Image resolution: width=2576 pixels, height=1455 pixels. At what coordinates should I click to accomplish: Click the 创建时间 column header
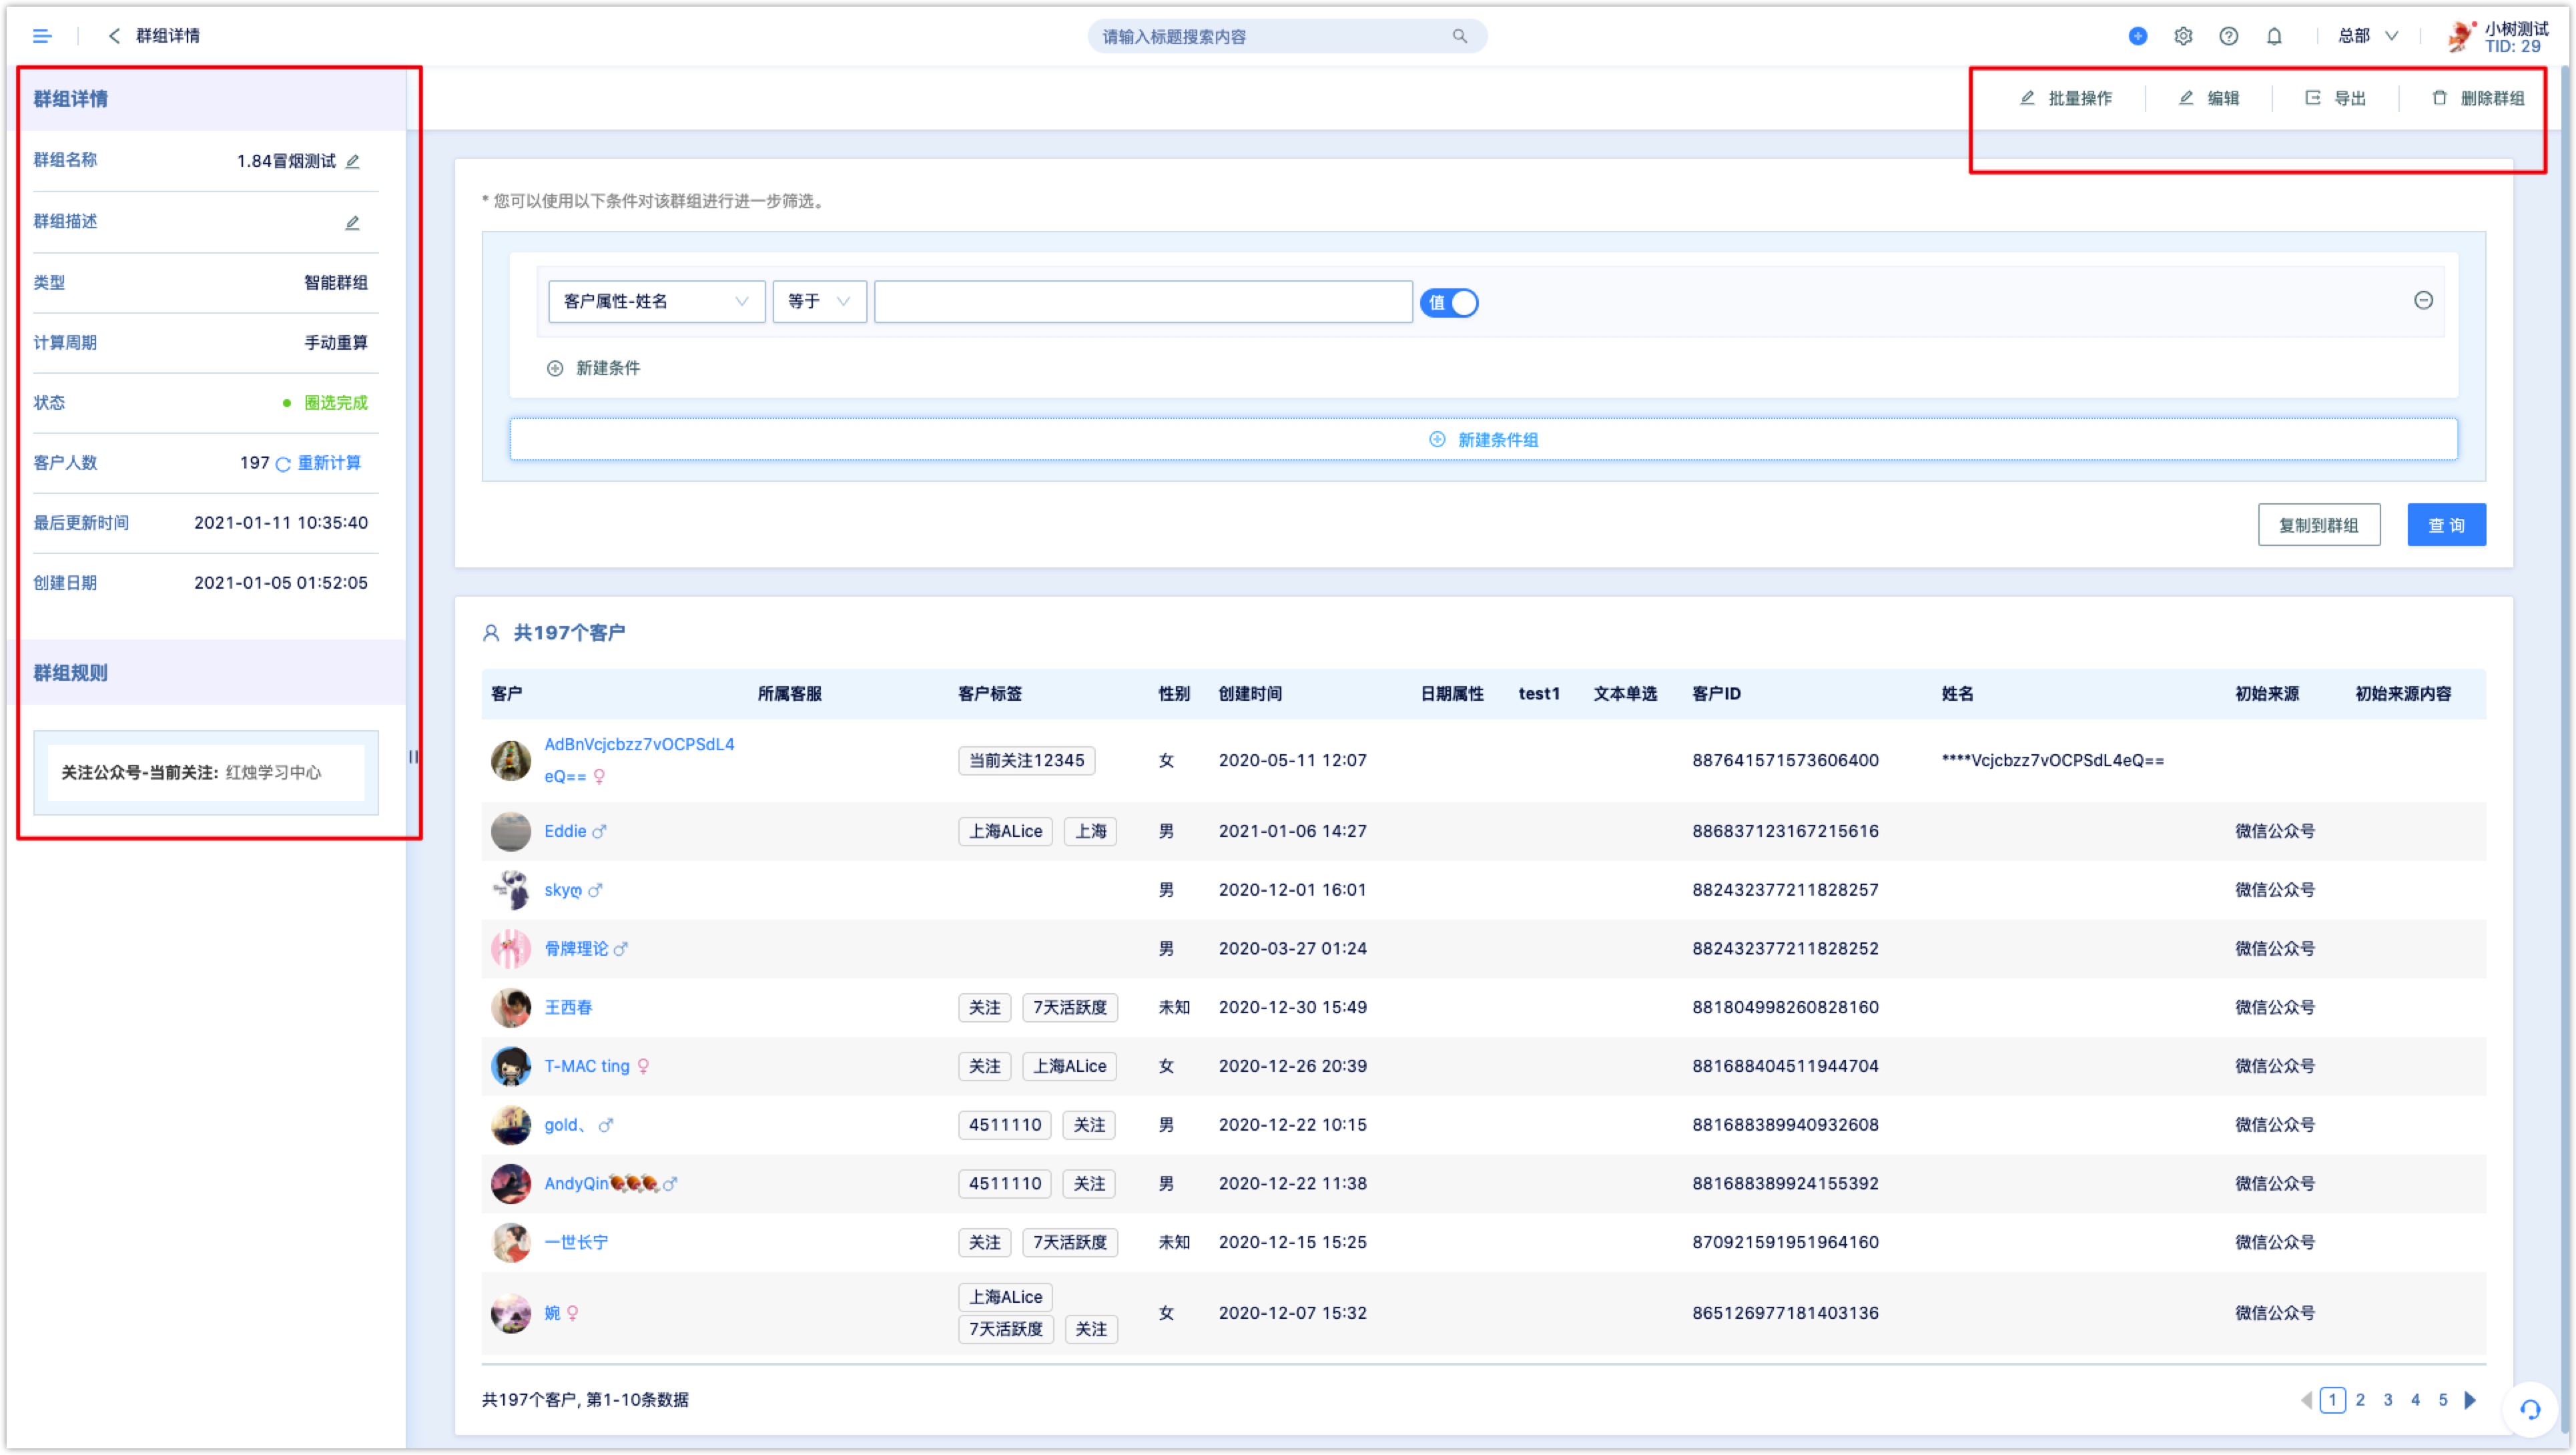click(1249, 693)
